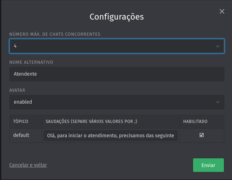Image resolution: width=232 pixels, height=180 pixels.
Task: Open the max concurrent chats dropdown
Action: tap(117, 46)
